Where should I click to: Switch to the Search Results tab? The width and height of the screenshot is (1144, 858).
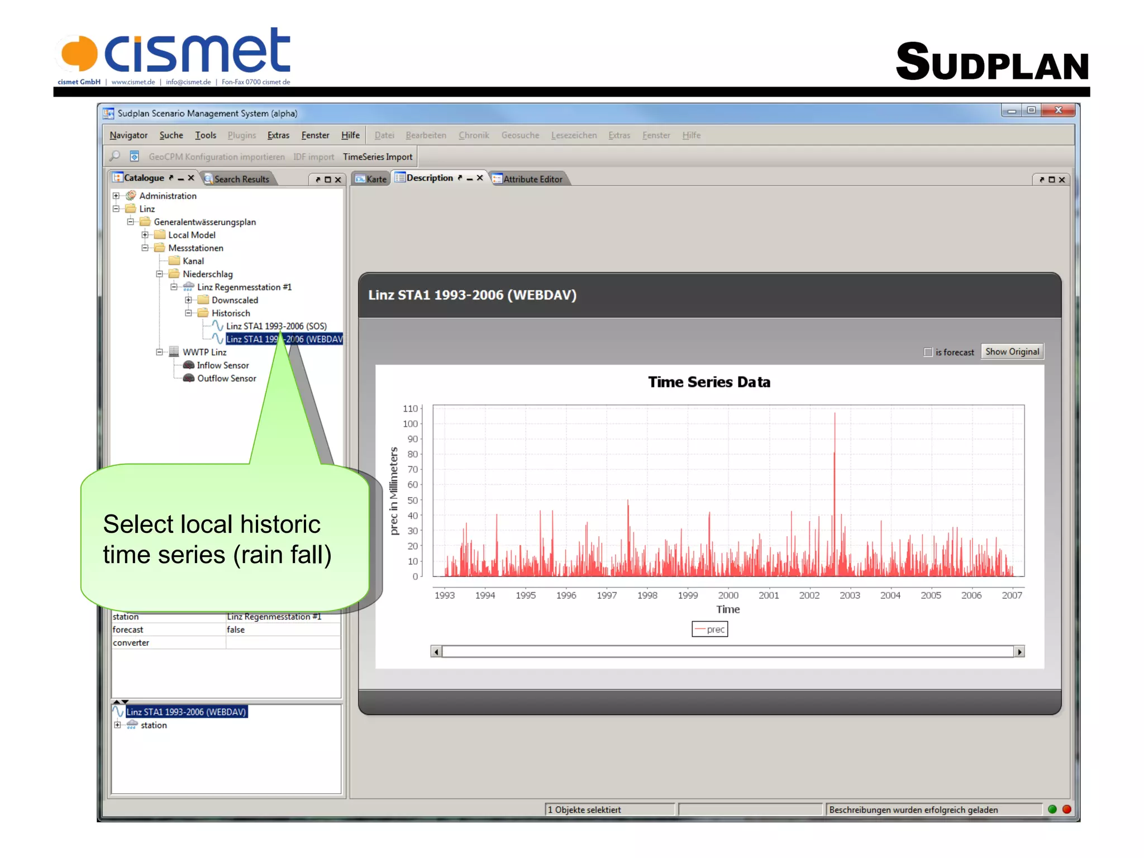click(241, 179)
